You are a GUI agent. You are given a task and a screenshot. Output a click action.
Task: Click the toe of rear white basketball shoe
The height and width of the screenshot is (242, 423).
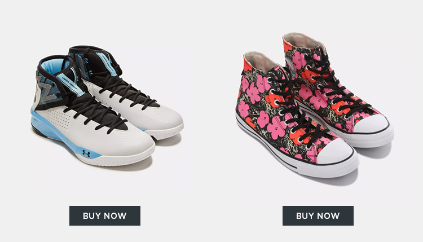(x=169, y=120)
